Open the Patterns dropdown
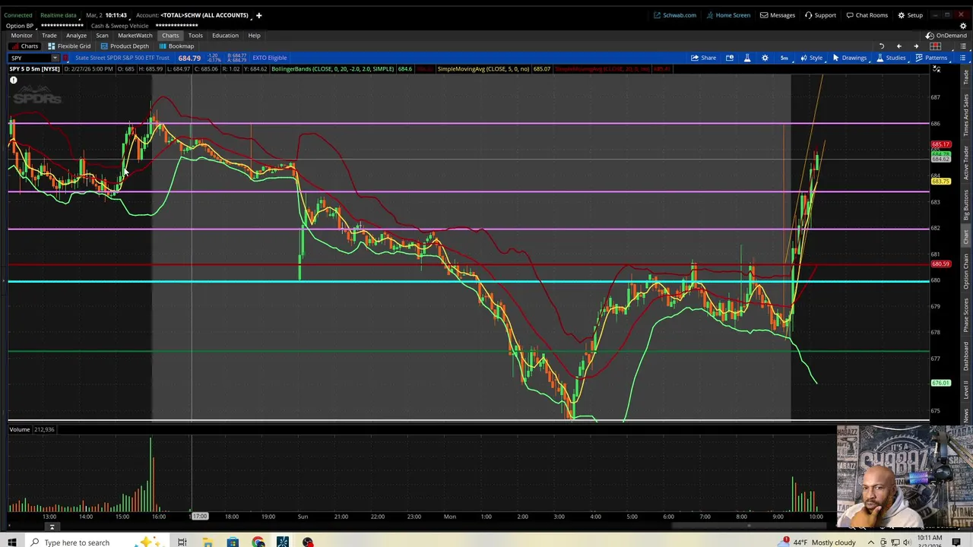Image resolution: width=973 pixels, height=547 pixels. [931, 58]
